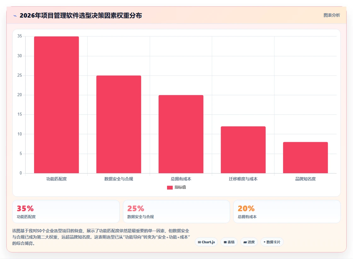The image size is (353, 259).
Task: Click the 进度 tag button
Action: click(x=249, y=242)
